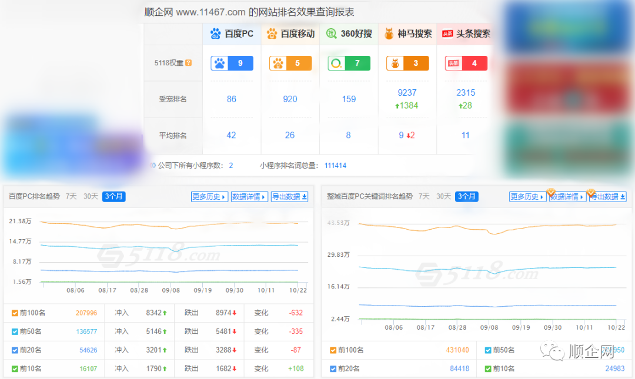
Task: Click the 百度移动 weight badge showing 5
Action: pyautogui.click(x=290, y=63)
